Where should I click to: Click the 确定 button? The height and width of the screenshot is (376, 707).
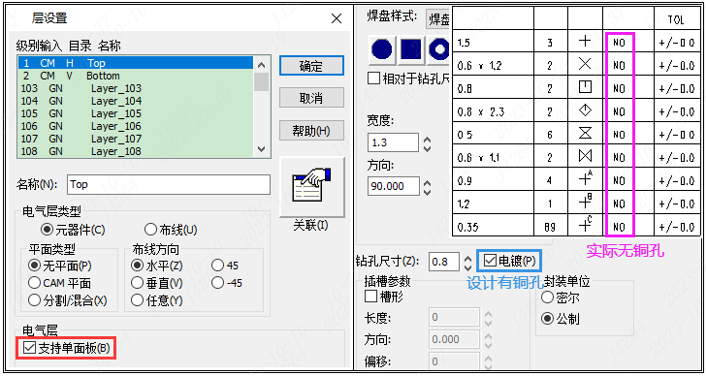[x=311, y=66]
